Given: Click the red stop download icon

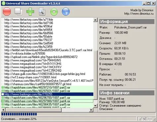Looking at the screenshot, I should point(7,12).
